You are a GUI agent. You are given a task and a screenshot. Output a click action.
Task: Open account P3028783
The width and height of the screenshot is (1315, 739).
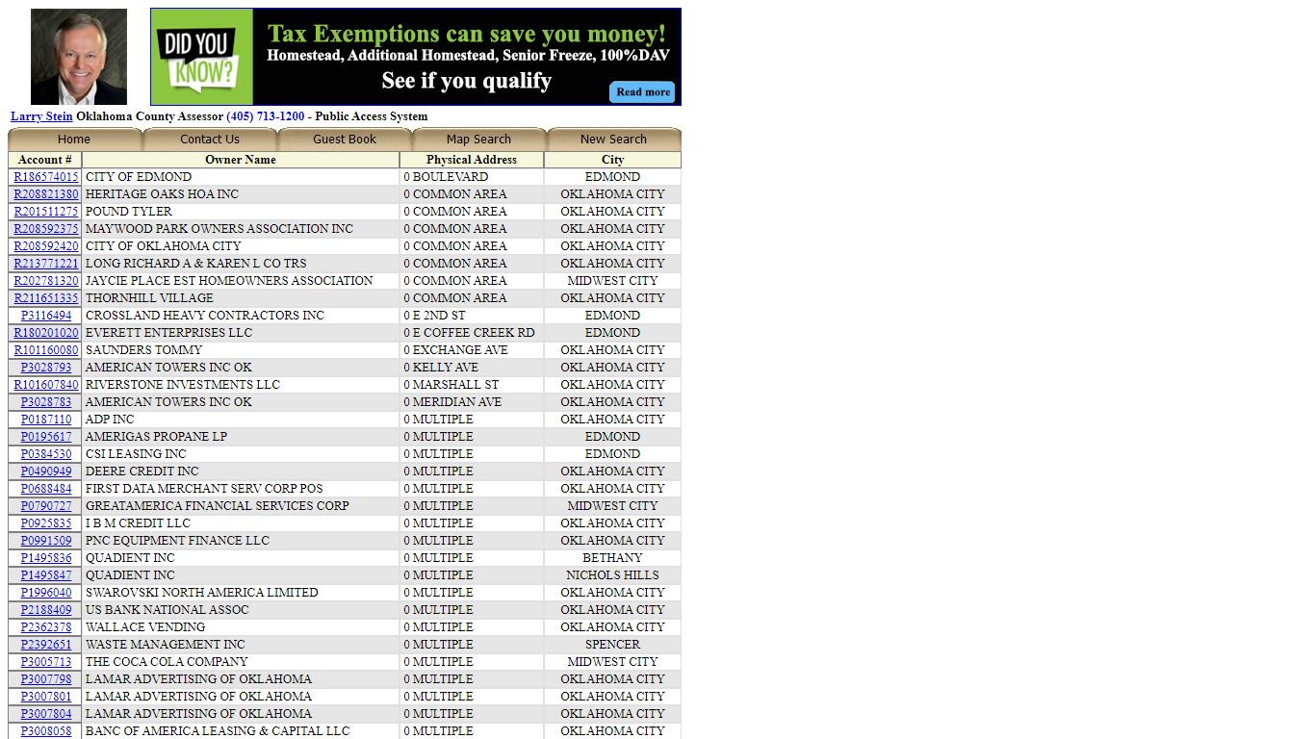point(46,402)
